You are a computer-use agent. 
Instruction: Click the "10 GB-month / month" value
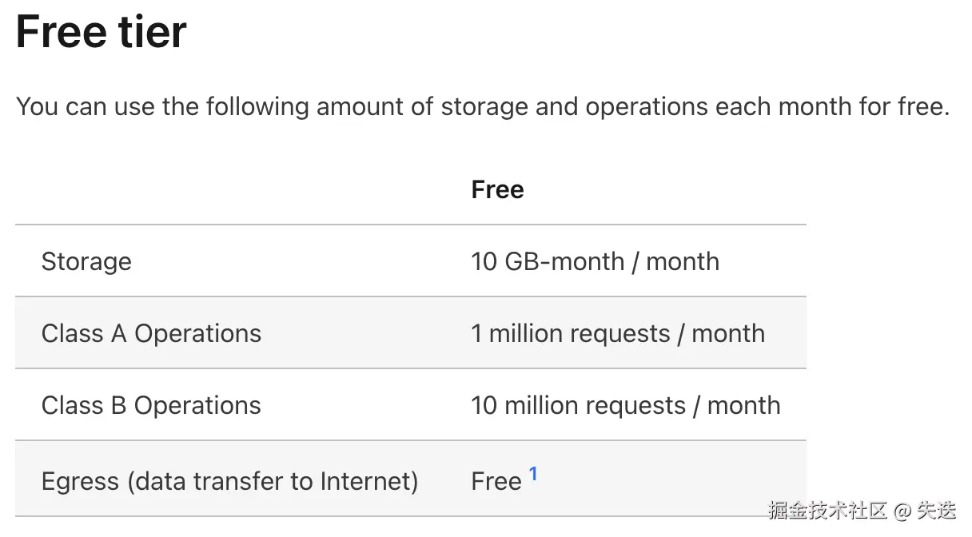coord(595,261)
